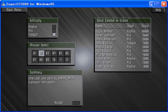This screenshot has width=168, height=112.
Task: Select Rookie difficulty checkbox
Action: tap(54, 27)
